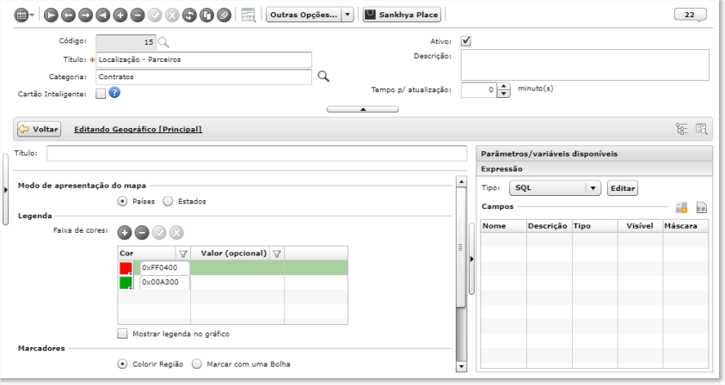The image size is (725, 385).
Task: Open Sankhya Place
Action: tap(402, 15)
